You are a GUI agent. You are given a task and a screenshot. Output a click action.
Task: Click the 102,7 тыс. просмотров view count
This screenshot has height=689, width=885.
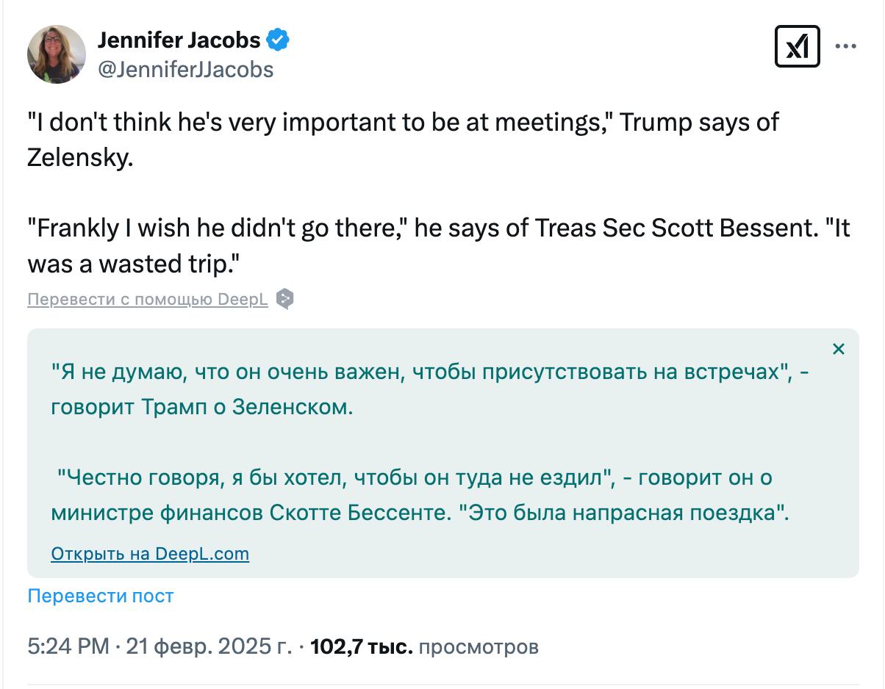[x=424, y=647]
